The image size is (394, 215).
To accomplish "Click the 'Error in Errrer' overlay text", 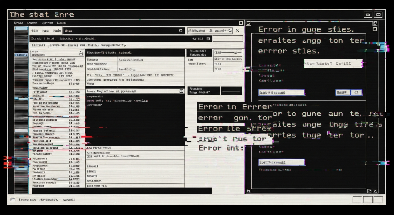I will click(x=235, y=107).
